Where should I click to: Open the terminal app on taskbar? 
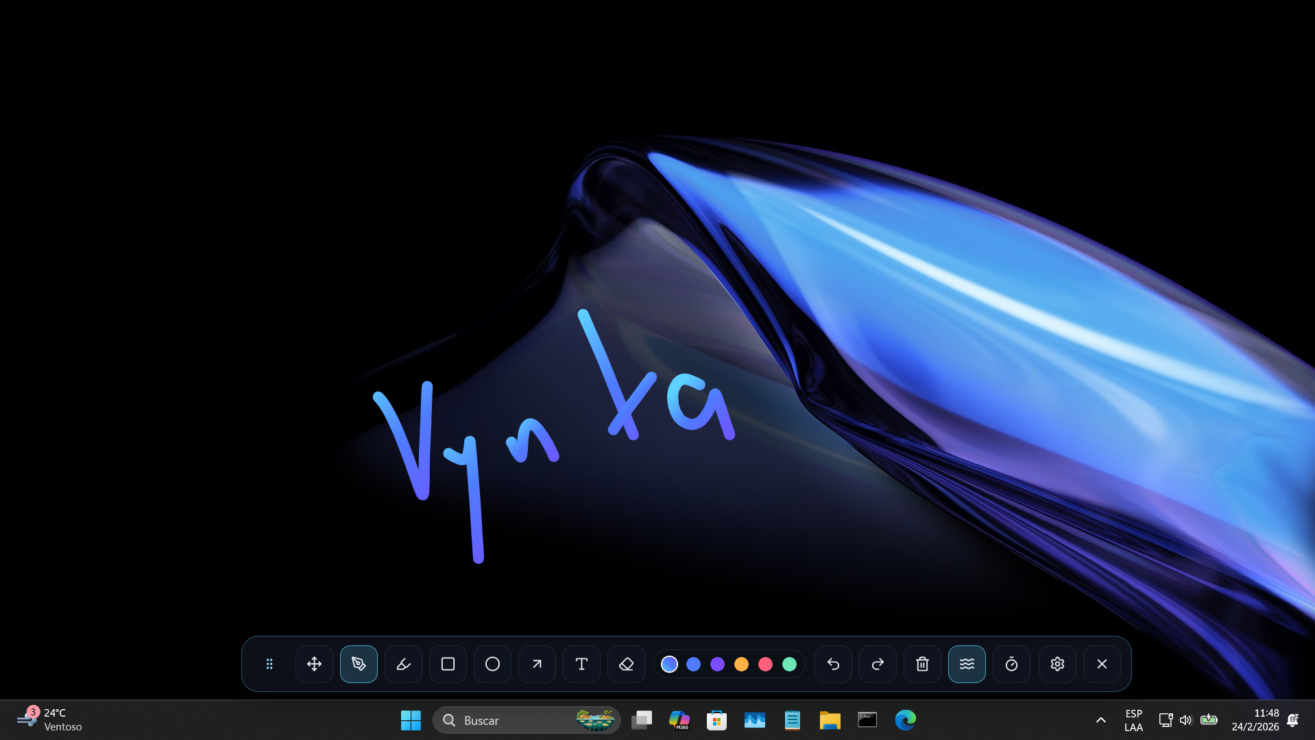[x=868, y=720]
